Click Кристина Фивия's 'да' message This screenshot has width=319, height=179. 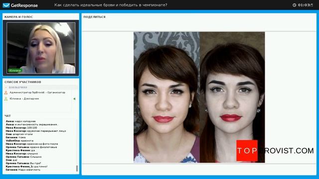[x=20, y=150]
